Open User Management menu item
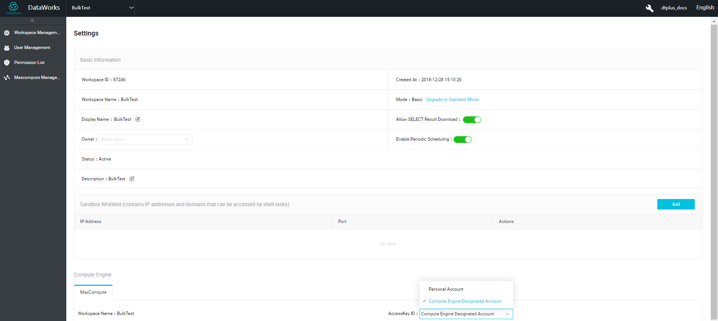Viewport: 718px width, 321px height. tap(33, 48)
